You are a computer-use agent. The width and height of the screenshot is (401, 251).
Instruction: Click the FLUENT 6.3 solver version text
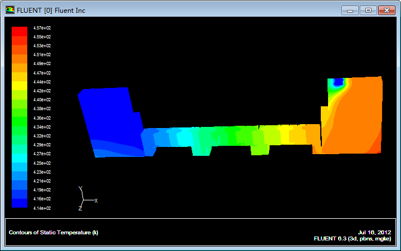point(352,239)
